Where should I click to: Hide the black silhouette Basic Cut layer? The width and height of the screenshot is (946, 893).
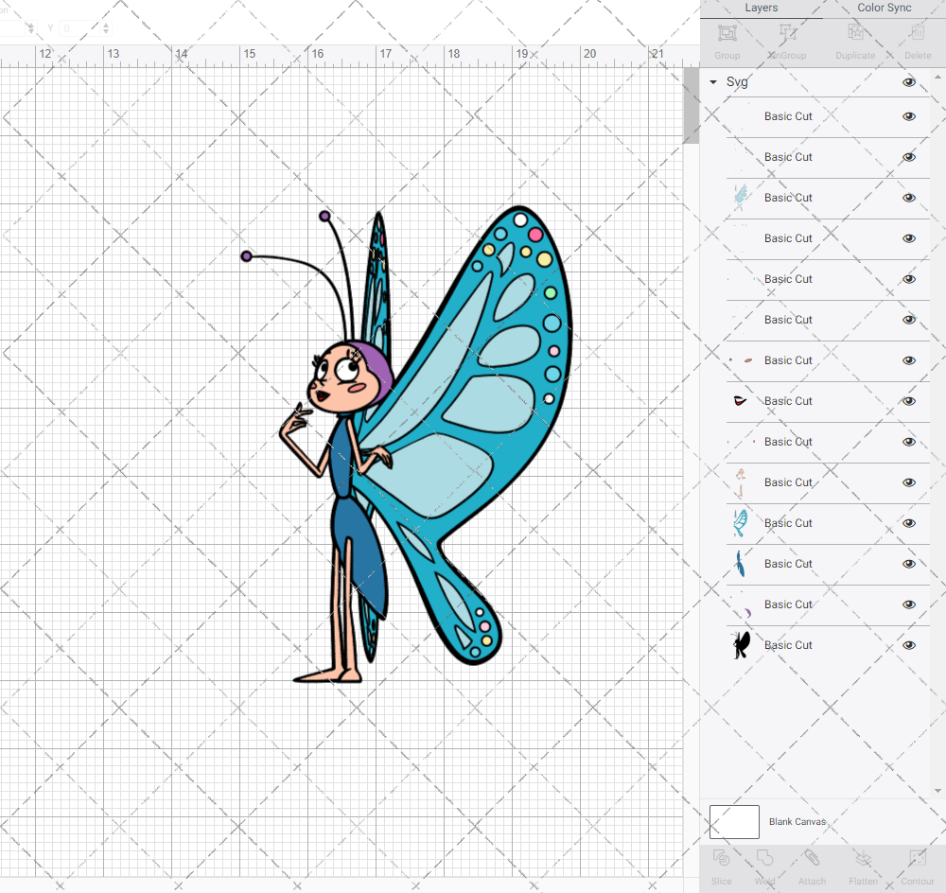coord(909,645)
